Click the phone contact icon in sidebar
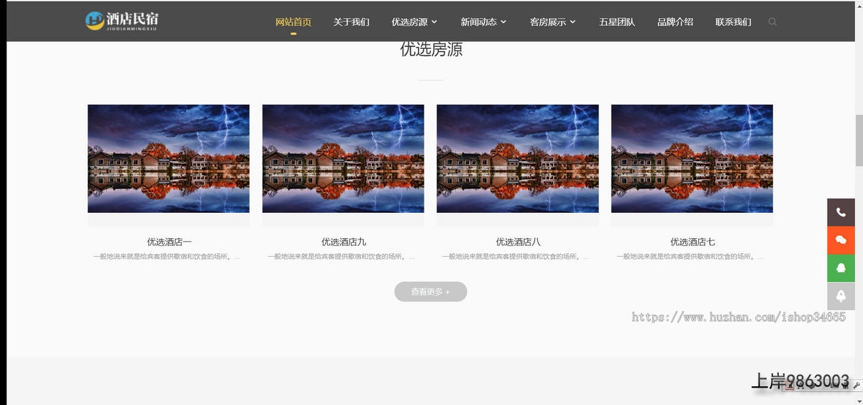The width and height of the screenshot is (863, 405). [x=841, y=212]
